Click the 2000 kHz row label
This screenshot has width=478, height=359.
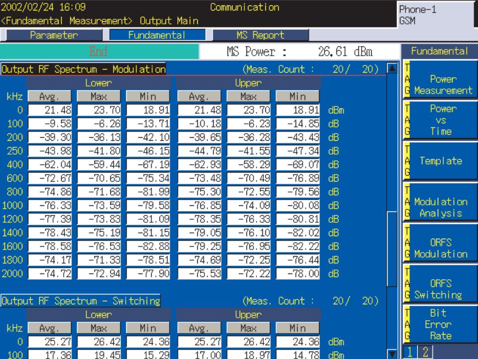point(12,273)
